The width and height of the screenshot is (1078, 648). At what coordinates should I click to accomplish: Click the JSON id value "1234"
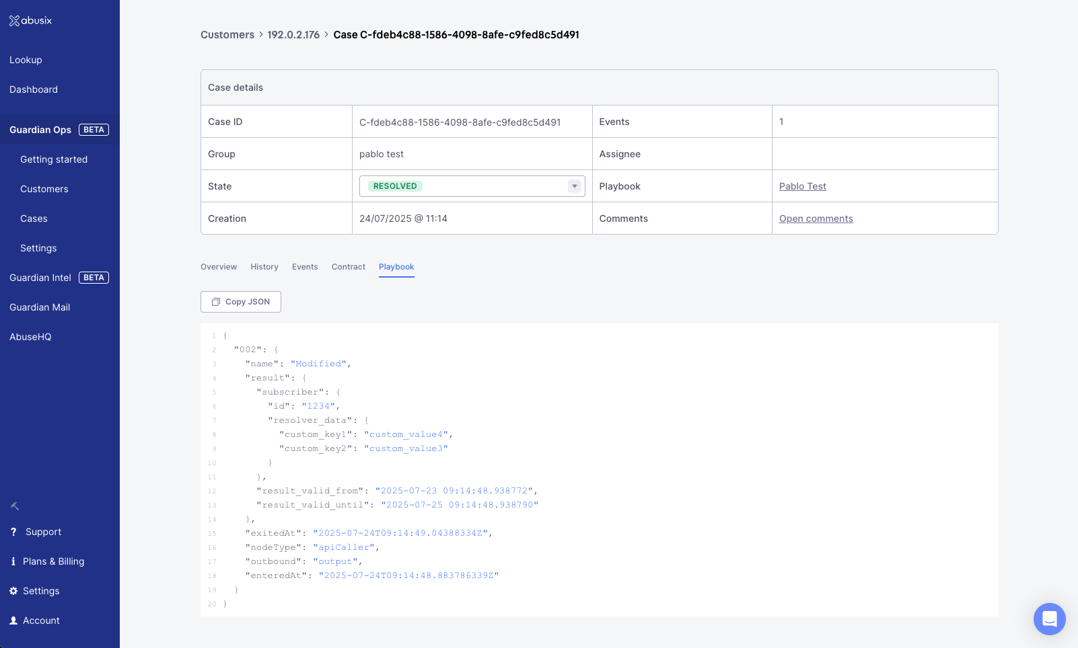[x=318, y=406]
